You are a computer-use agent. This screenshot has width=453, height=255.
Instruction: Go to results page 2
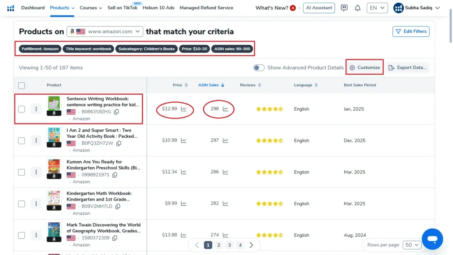[x=218, y=244]
